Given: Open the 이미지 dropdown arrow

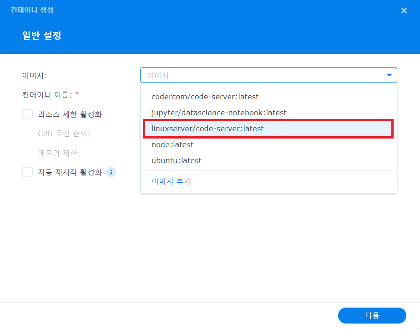Looking at the screenshot, I should pos(389,75).
